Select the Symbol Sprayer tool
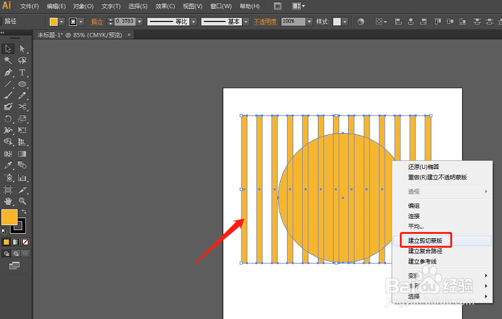Viewport: 502px width, 319px height. click(8, 177)
